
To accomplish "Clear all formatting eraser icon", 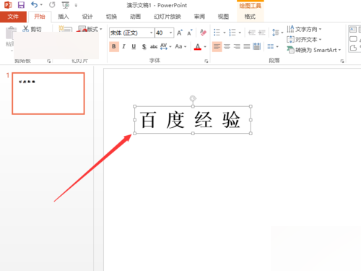I will [x=203, y=33].
